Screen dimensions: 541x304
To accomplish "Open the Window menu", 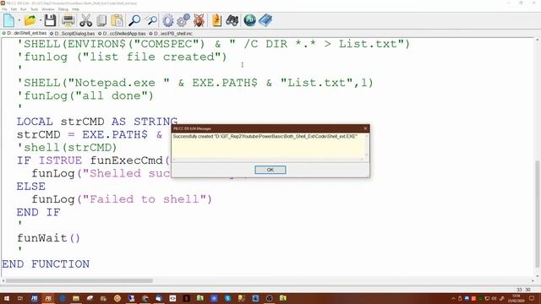I will point(48,9).
